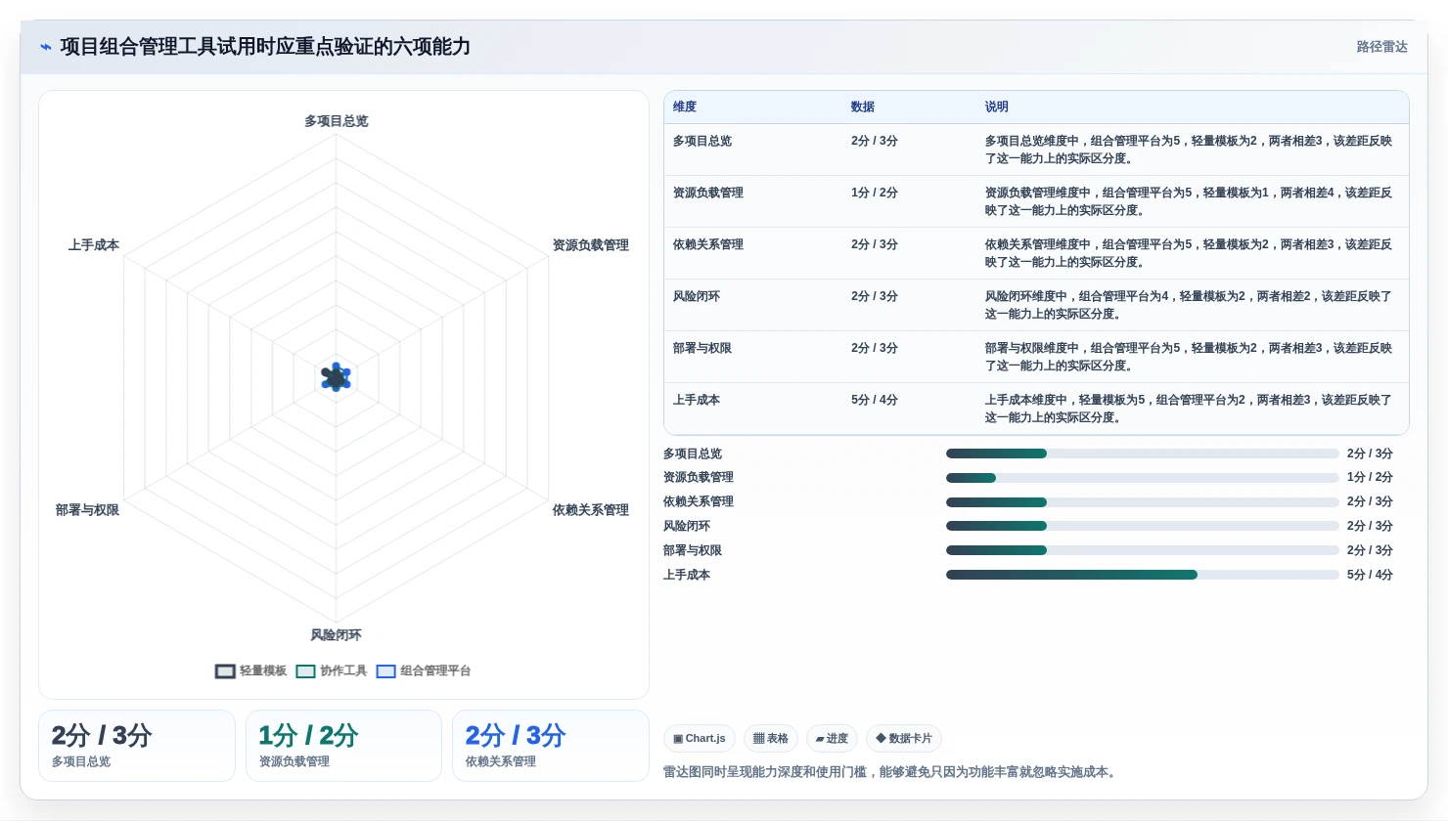Viewport: 1448px width, 821px height.
Task: Click the 维度 column header
Action: click(685, 107)
